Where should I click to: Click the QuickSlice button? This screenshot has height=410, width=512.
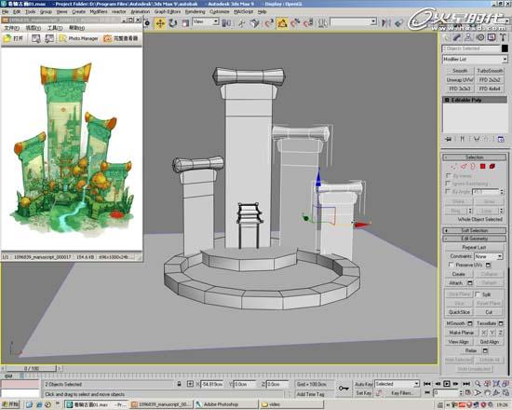coord(459,312)
